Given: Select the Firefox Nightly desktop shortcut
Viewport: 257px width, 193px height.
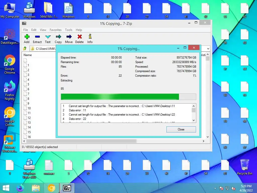Looking at the screenshot, I should (10, 90).
